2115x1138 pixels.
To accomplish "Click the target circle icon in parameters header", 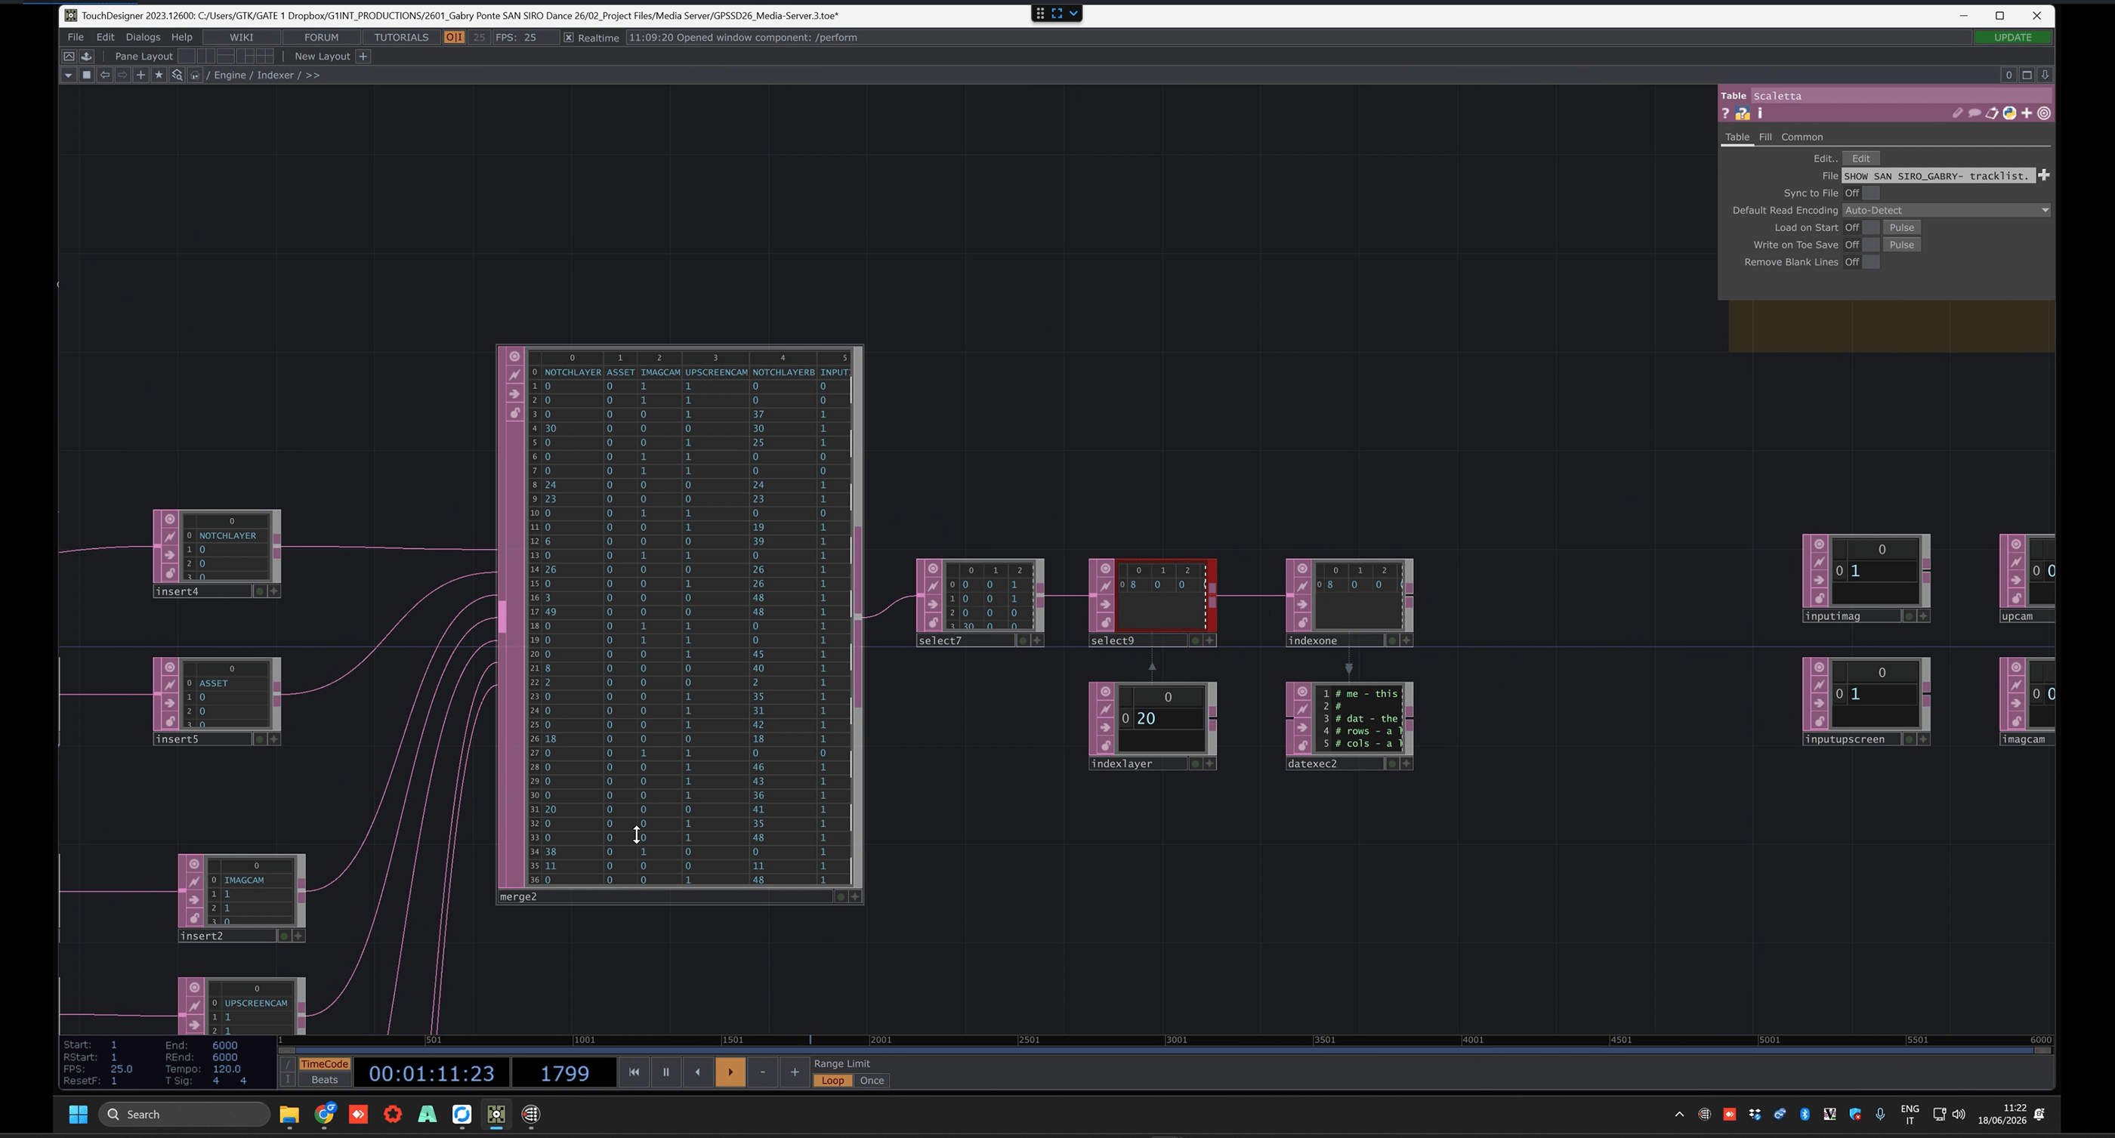I will pos(2043,113).
